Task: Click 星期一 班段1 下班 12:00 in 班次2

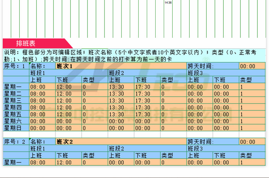Action: (64, 163)
